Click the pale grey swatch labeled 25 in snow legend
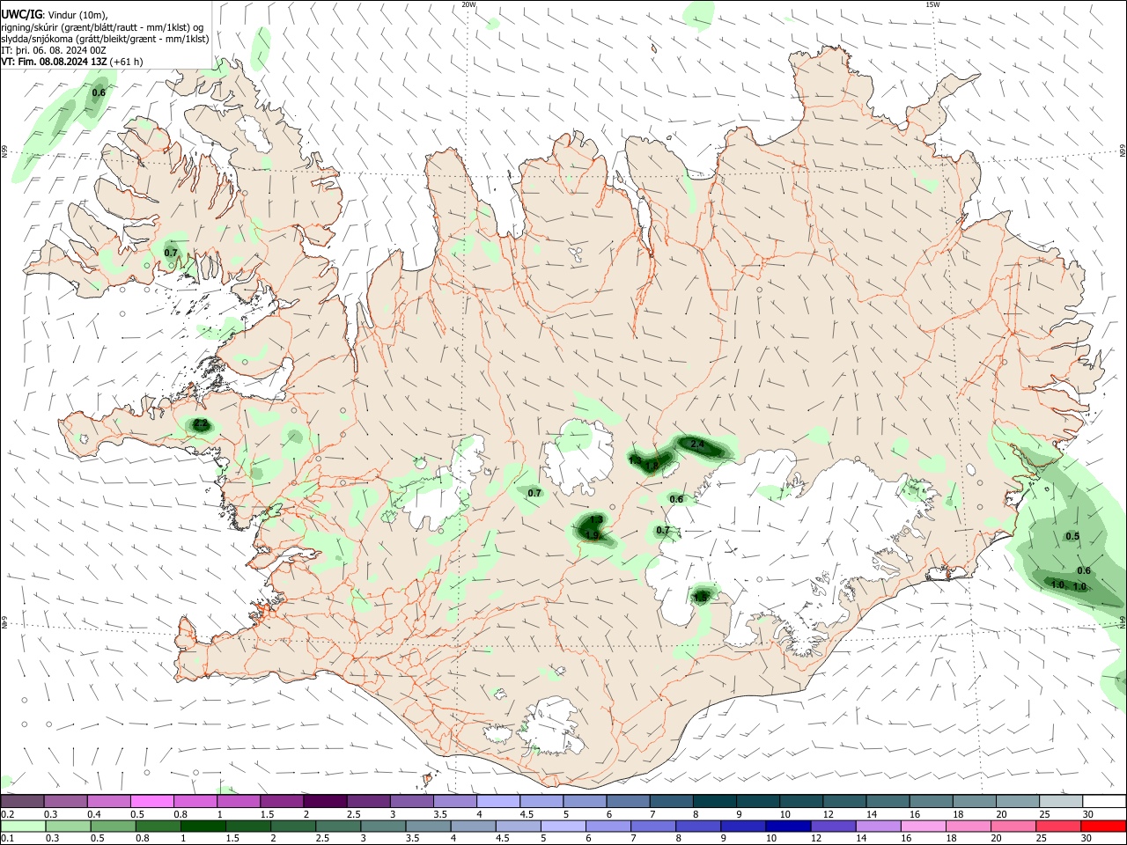 (x=1061, y=801)
